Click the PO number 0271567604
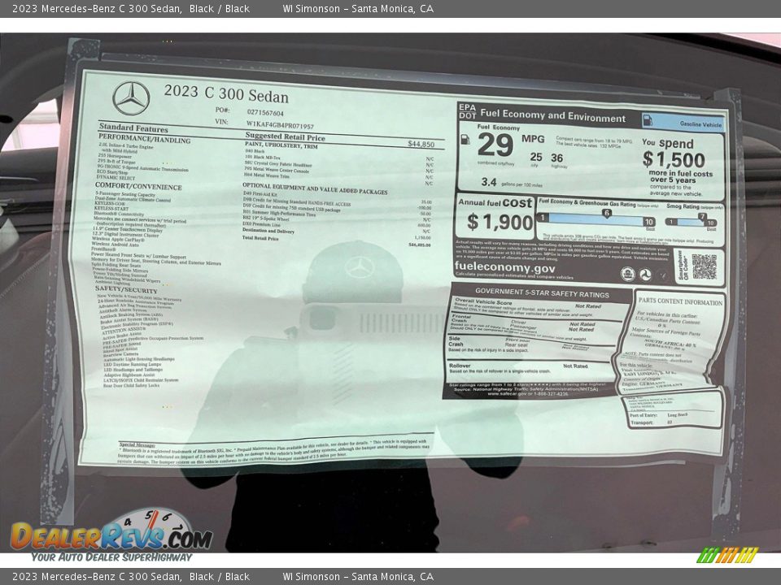 click(x=265, y=112)
